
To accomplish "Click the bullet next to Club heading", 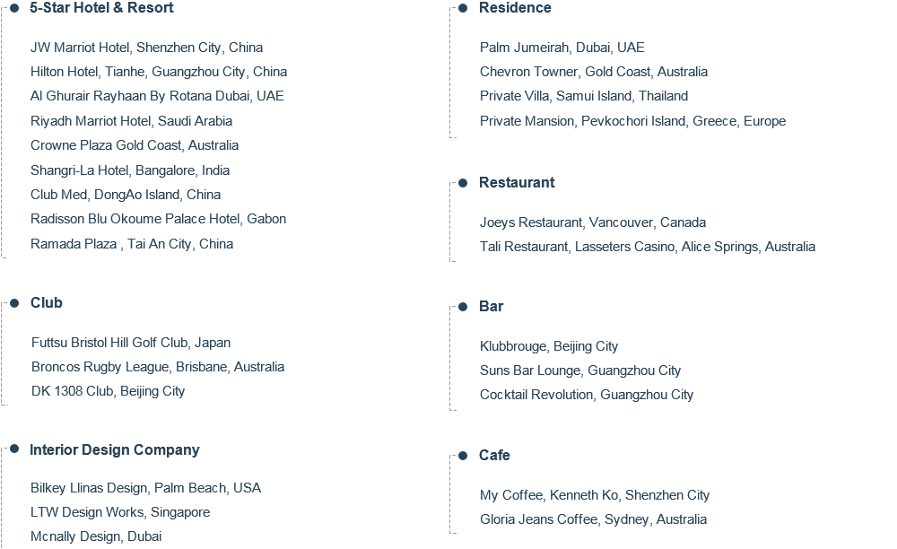I will pyautogui.click(x=14, y=302).
